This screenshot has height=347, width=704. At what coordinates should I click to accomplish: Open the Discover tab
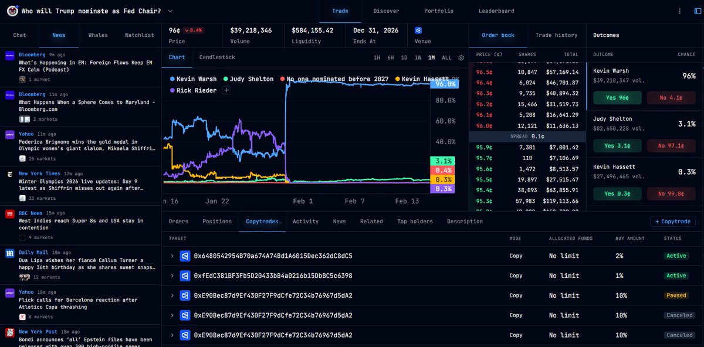[x=386, y=11]
